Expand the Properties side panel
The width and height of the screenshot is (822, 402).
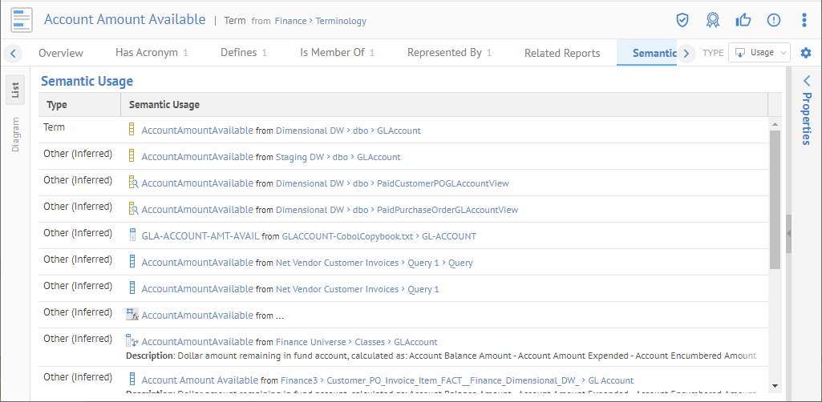tap(807, 81)
